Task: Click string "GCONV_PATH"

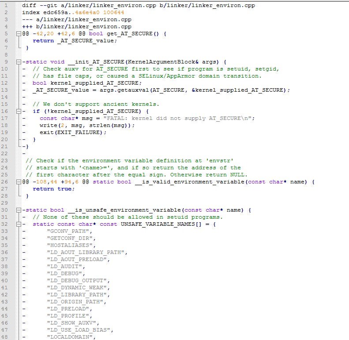Action: coord(68,231)
